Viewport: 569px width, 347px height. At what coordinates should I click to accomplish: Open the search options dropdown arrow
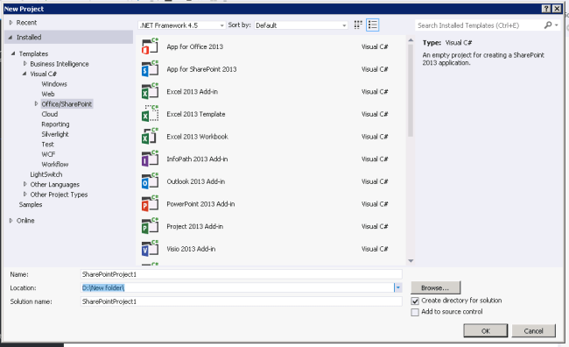[556, 25]
